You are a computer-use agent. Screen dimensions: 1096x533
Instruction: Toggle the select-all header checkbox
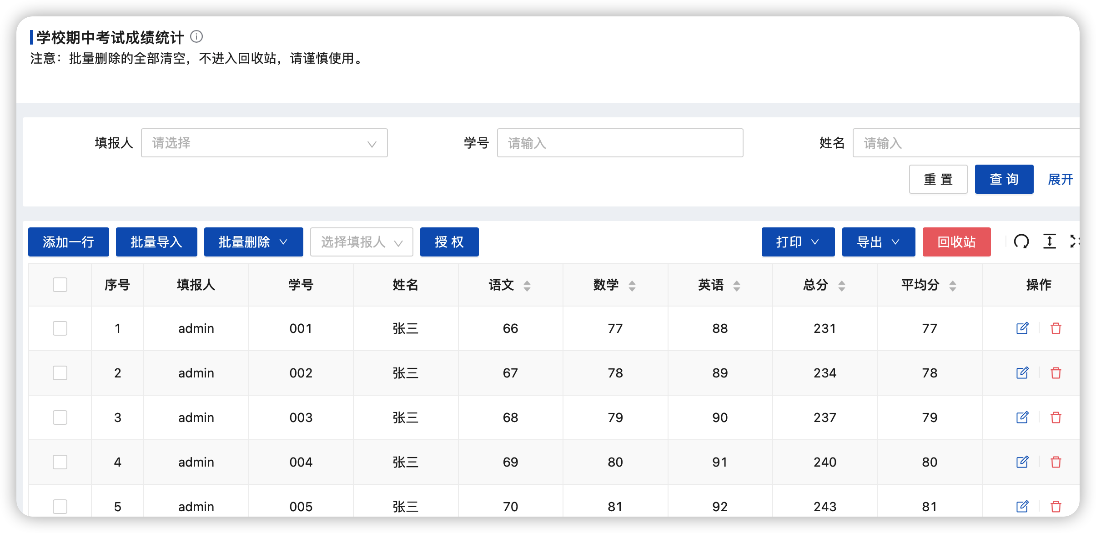60,285
